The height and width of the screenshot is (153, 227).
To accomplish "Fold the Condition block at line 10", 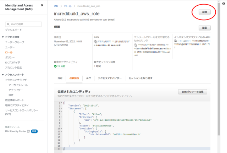I will tap(61, 129).
